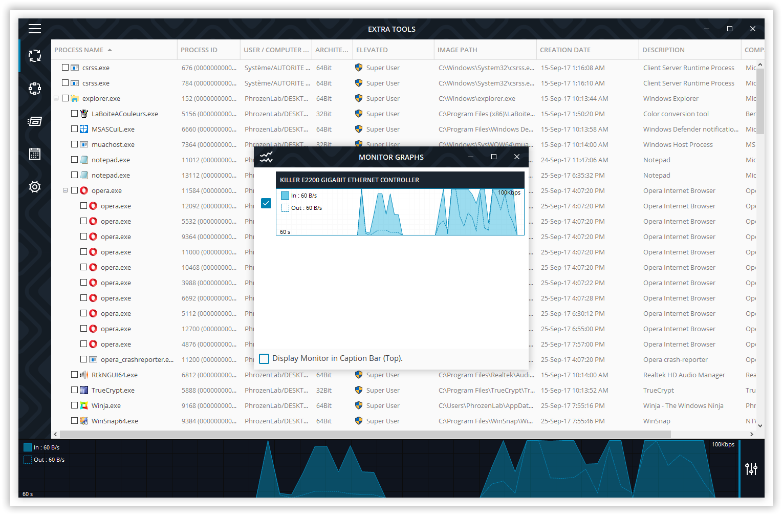Click 'Realtek HD Audio Manager' description
Screen dimensions: 783x516
pyautogui.click(x=684, y=375)
